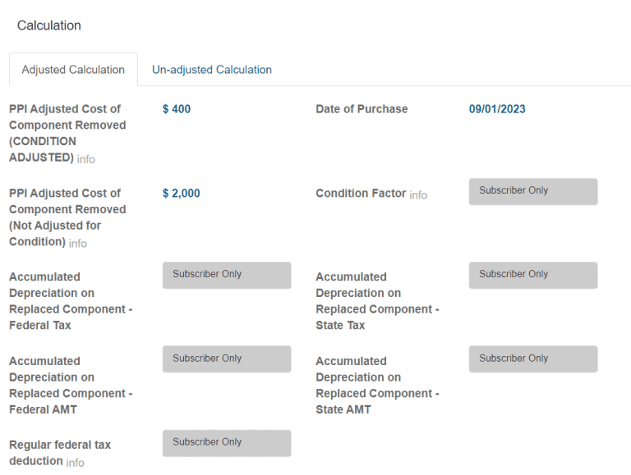Unlock Federal Tax accumulated depreciation value
Screen dimensions: 631x475
[227, 275]
